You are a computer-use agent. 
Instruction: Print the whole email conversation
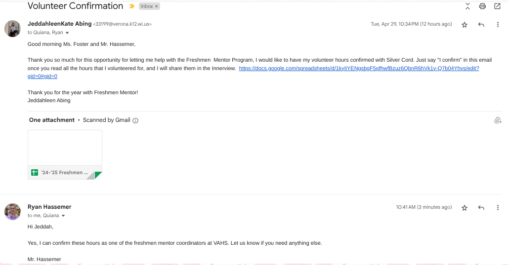[x=482, y=6]
